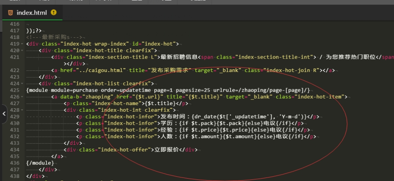
Task: Click the href value "{$t.url}" on line 426
Action: click(x=147, y=97)
